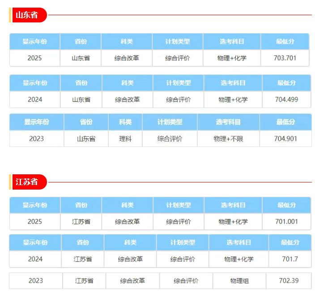Image resolution: width=315 pixels, height=294 pixels.
Task: Select the 704.499 minimum score cell
Action: [286, 99]
